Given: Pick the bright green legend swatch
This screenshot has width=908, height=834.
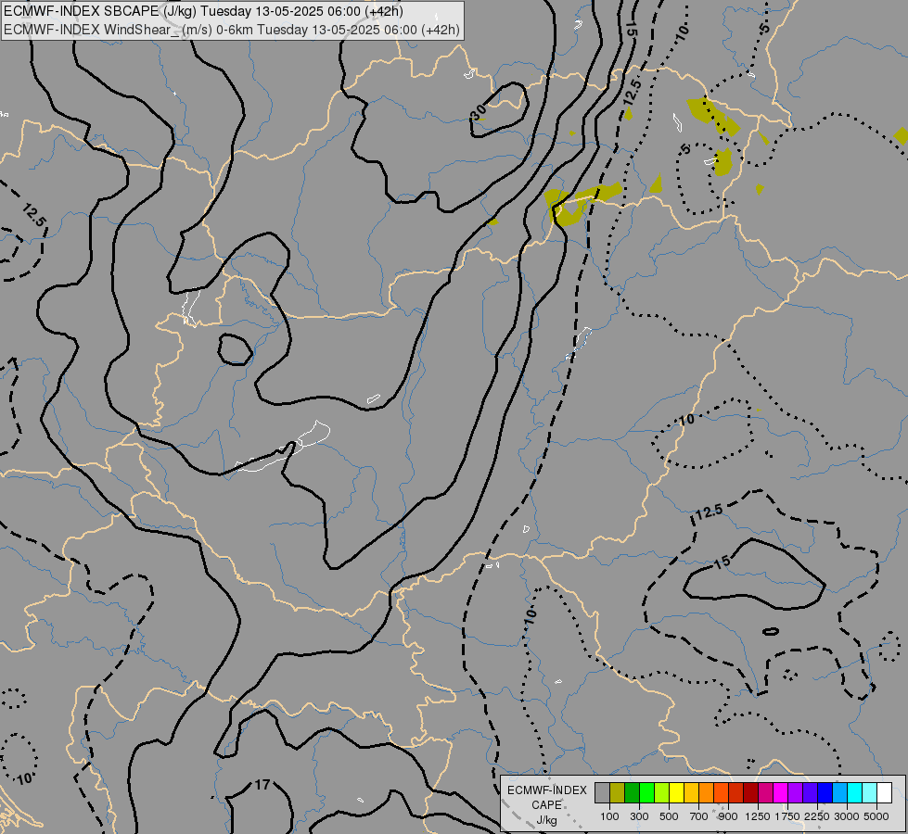Looking at the screenshot, I should tap(646, 792).
